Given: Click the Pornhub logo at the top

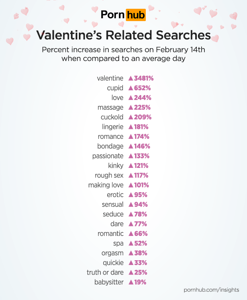Looking at the screenshot, I should pyautogui.click(x=123, y=15).
